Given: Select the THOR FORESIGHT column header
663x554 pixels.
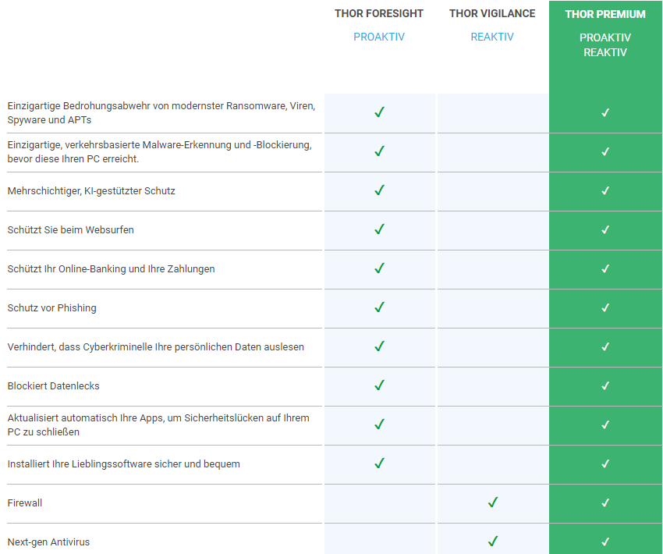Looking at the screenshot, I should (x=379, y=13).
